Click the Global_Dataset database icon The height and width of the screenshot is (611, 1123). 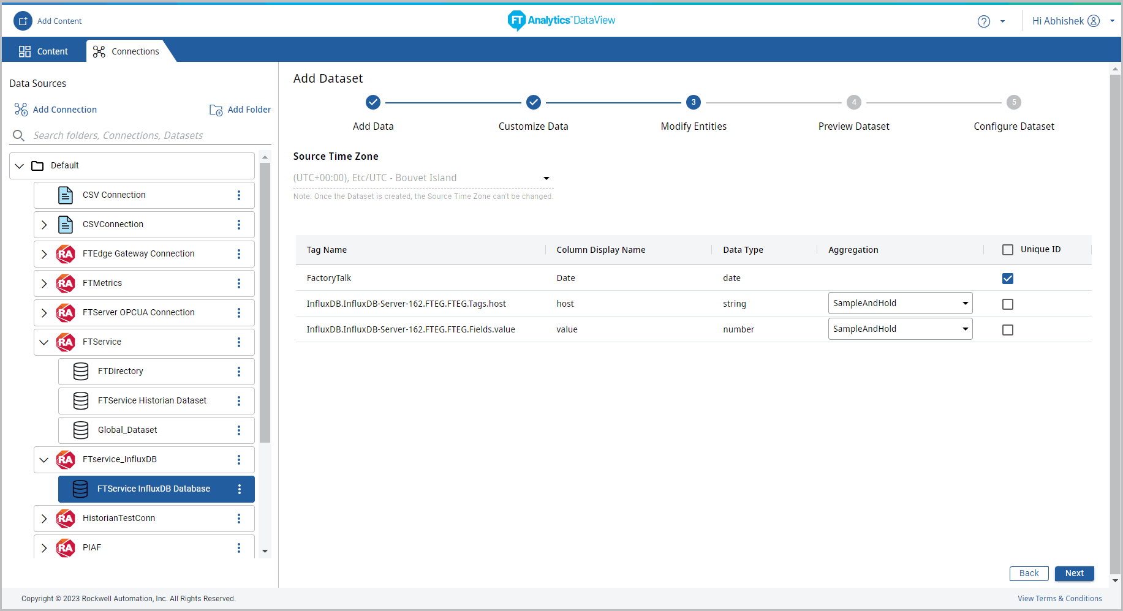point(81,430)
